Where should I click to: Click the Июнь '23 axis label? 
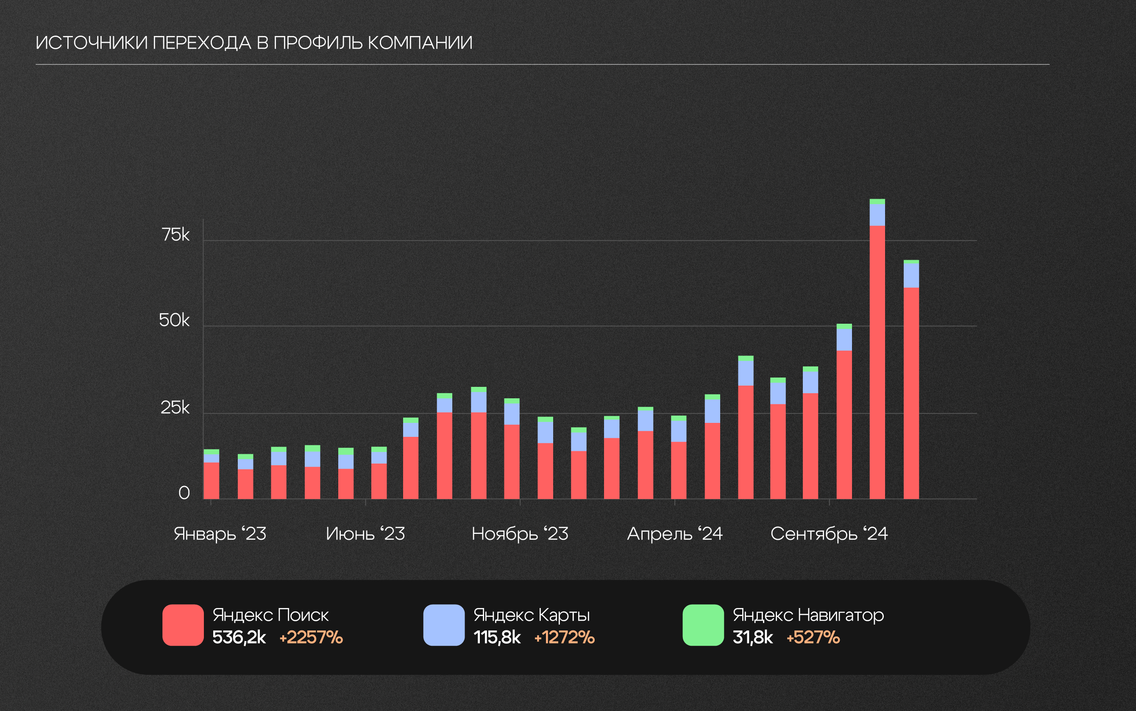point(365,534)
